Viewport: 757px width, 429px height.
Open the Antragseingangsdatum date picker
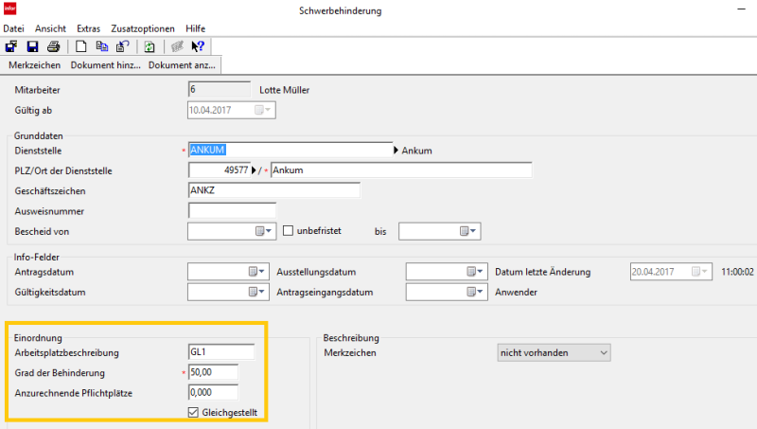click(x=475, y=292)
